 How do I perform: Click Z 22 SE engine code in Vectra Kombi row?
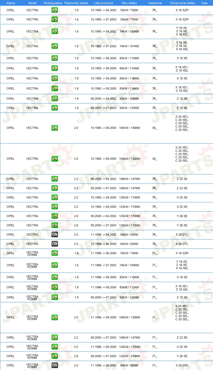(x=182, y=338)
